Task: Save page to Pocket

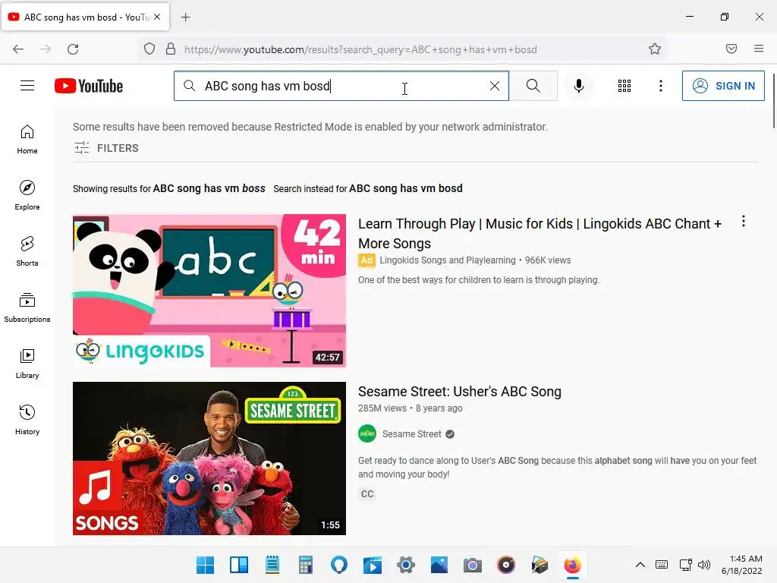Action: coord(731,49)
